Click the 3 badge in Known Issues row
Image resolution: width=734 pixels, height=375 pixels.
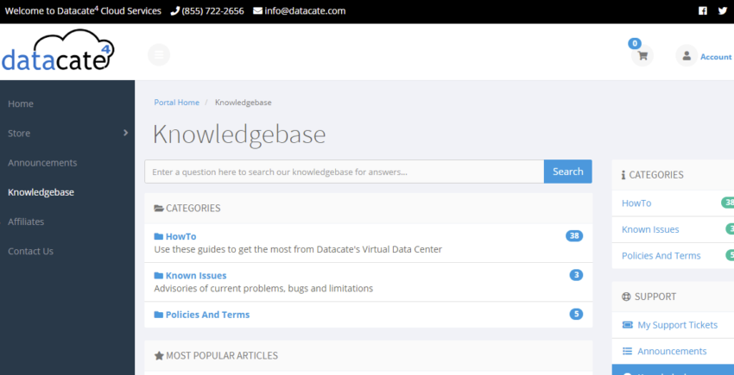pos(576,275)
